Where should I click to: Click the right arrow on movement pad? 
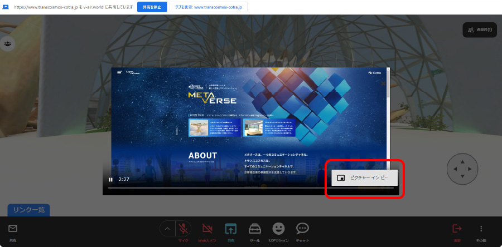pyautogui.click(x=470, y=169)
